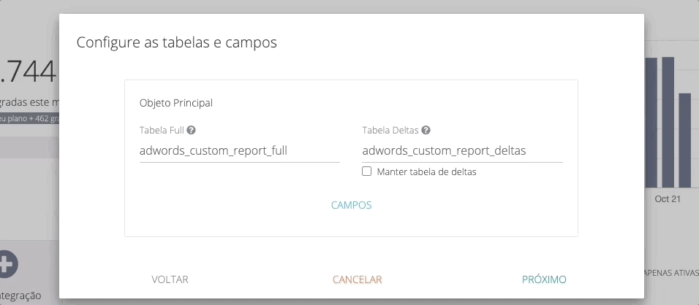Image resolution: width=699 pixels, height=305 pixels.
Task: Enable the Manter tabela de deltas checkbox
Action: 367,172
